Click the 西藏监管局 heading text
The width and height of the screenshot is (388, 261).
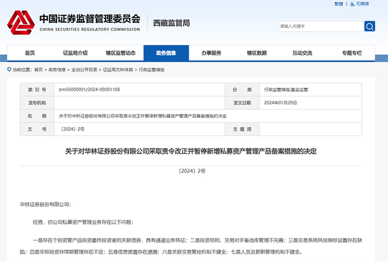(x=171, y=23)
